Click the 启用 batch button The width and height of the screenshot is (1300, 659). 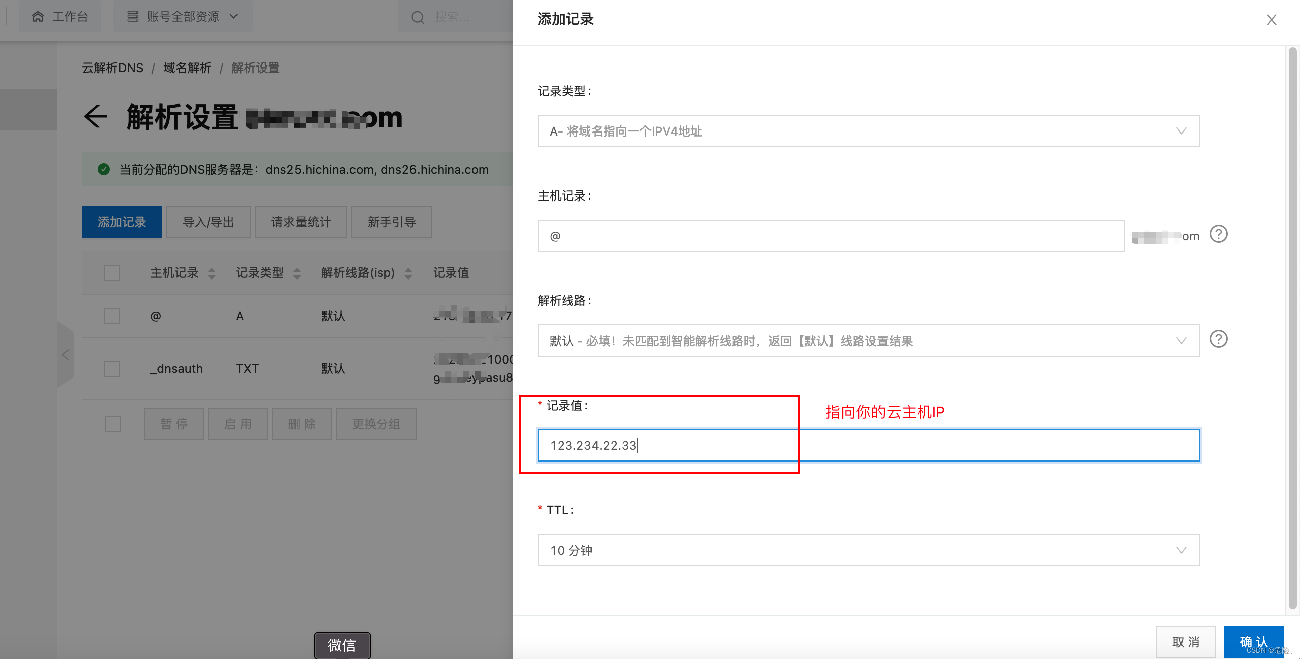[238, 424]
